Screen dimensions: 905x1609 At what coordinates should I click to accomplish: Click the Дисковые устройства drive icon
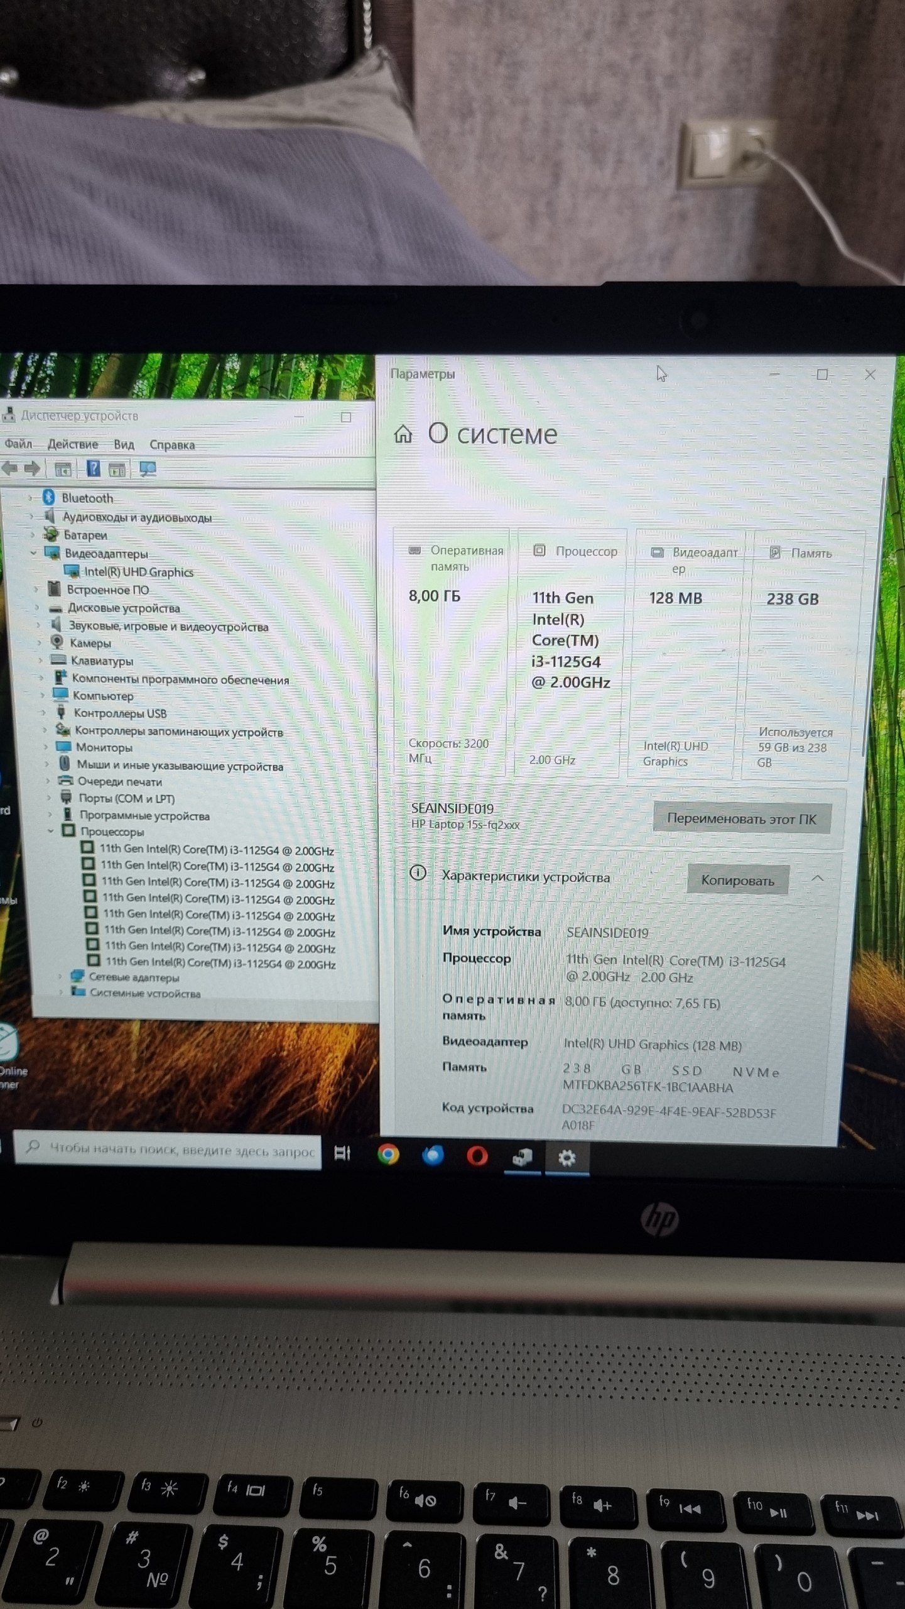pyautogui.click(x=56, y=608)
